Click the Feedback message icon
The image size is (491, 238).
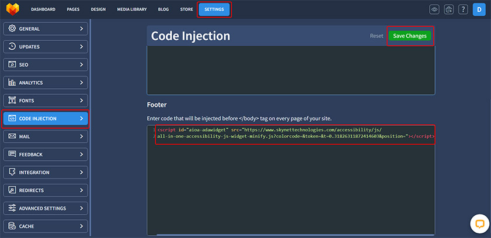coord(12,154)
